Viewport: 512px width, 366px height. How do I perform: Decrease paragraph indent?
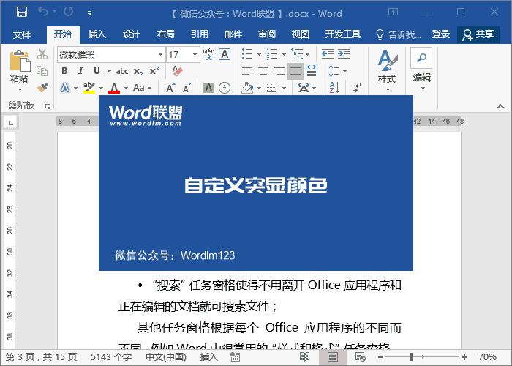pyautogui.click(x=328, y=54)
